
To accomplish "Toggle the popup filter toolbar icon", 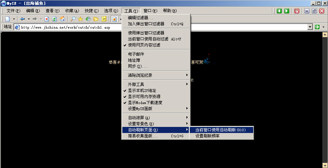I will tap(114, 19).
